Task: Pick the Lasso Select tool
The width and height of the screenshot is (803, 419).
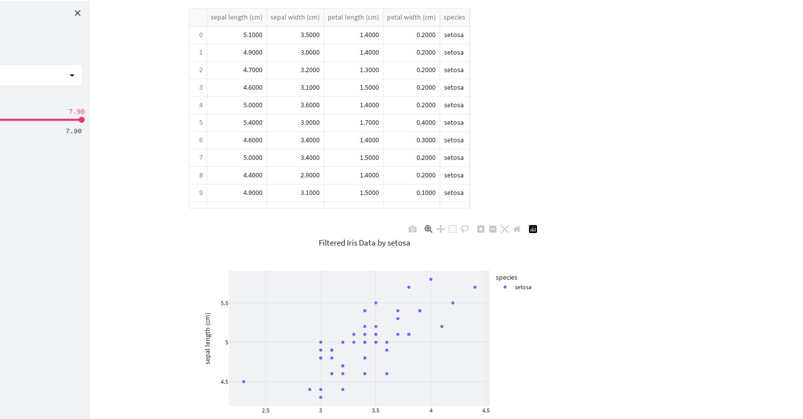Action: click(465, 229)
